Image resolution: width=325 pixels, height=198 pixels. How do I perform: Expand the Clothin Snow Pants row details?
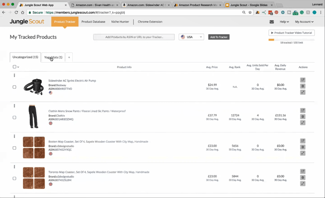tap(302, 123)
